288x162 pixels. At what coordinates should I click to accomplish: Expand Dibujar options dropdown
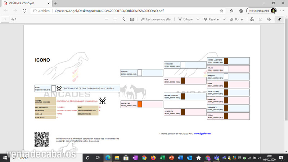click(x=198, y=19)
